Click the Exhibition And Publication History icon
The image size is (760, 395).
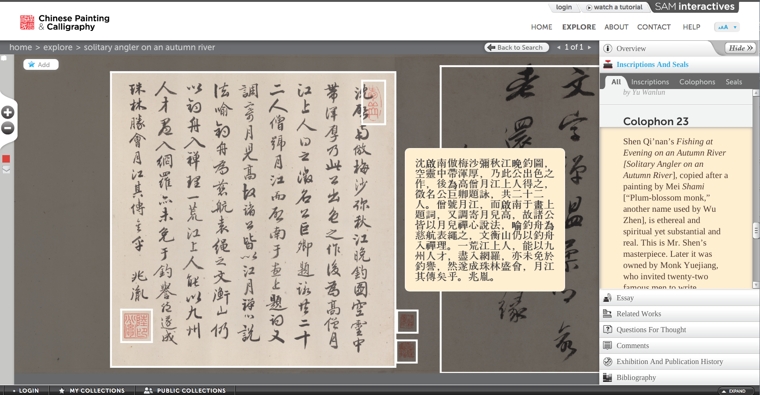click(608, 362)
